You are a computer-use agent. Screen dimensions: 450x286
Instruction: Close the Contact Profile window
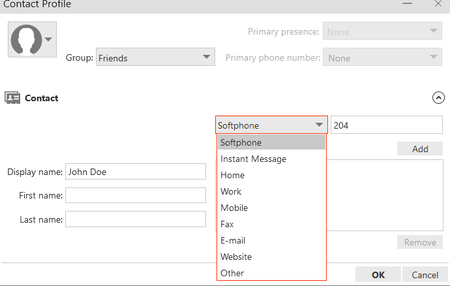click(x=438, y=4)
